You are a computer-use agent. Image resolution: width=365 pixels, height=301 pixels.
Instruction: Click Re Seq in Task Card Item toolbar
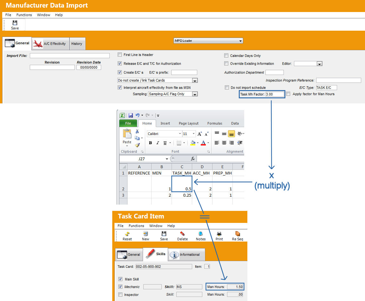coord(238,236)
